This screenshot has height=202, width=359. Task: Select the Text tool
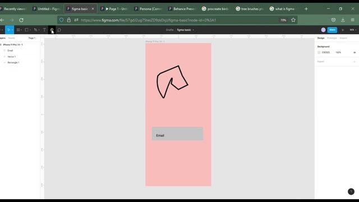[44, 30]
